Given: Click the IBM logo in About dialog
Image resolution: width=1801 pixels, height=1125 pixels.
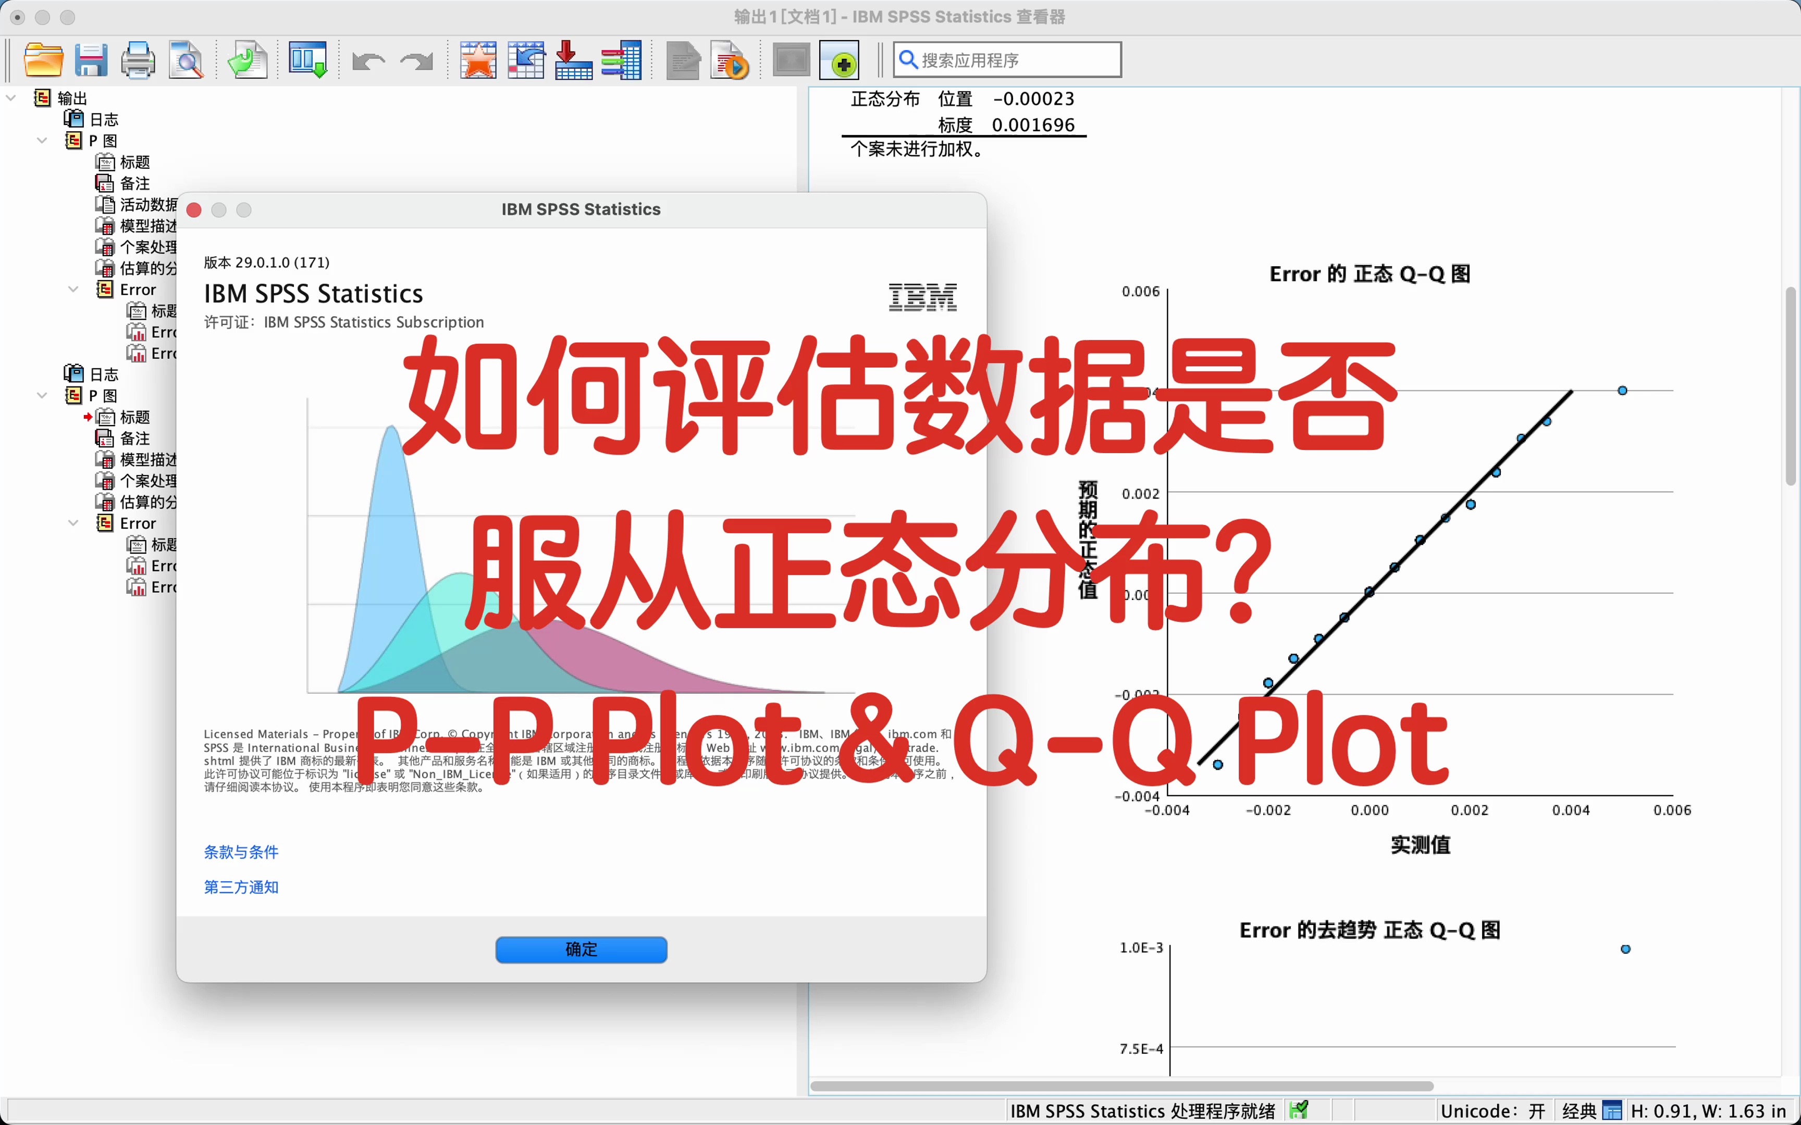Looking at the screenshot, I should tap(922, 297).
